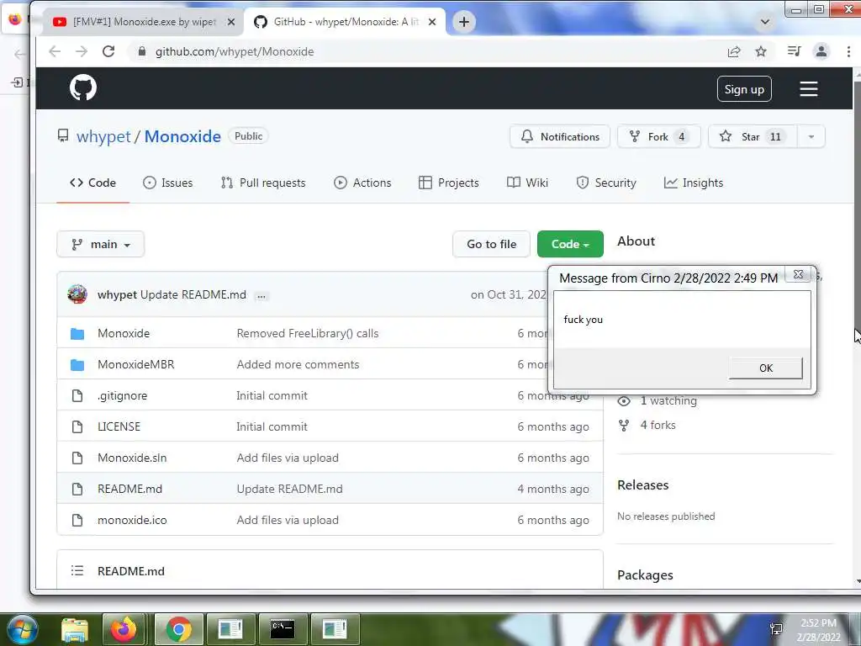This screenshot has width=861, height=646.
Task: Switch to the Issues tab
Action: point(167,183)
